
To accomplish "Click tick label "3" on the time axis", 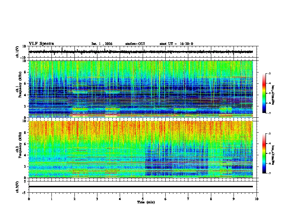I will coord(97,199).
